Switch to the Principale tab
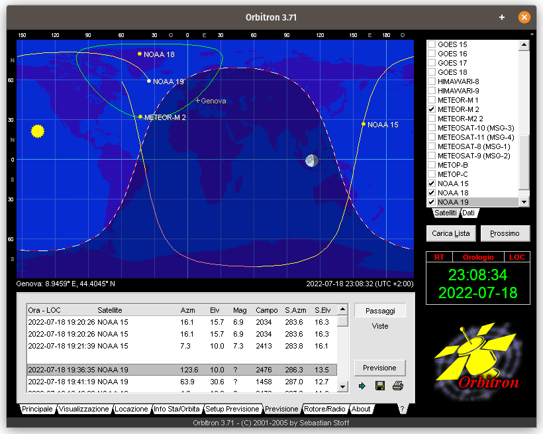This screenshot has width=543, height=434. pyautogui.click(x=37, y=409)
